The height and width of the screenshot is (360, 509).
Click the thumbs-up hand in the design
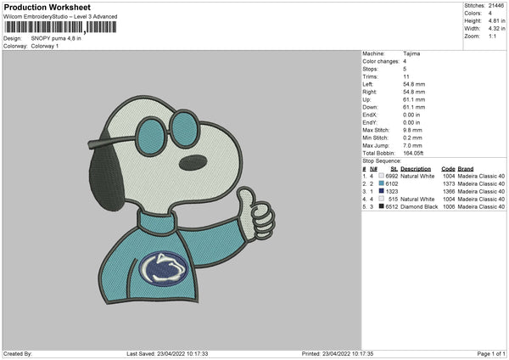(x=252, y=216)
